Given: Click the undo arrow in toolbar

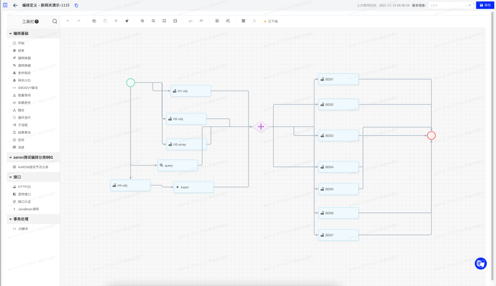Looking at the screenshot, I should point(68,21).
